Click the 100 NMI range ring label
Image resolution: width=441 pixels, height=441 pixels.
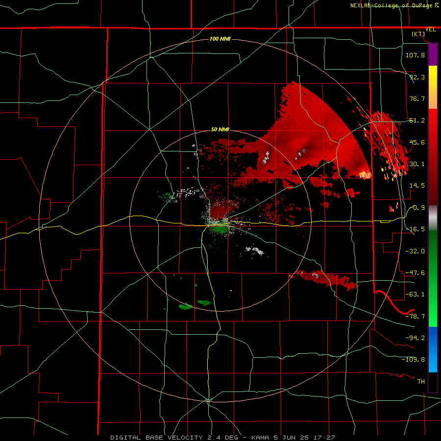click(220, 39)
